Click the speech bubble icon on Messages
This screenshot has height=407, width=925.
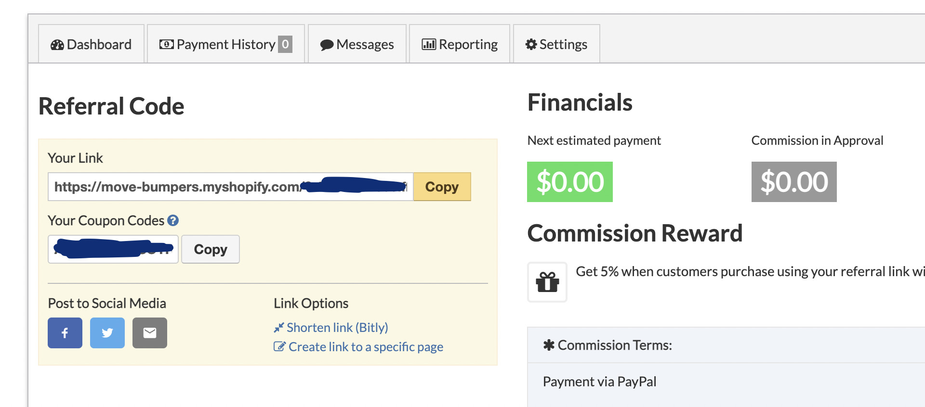click(327, 44)
